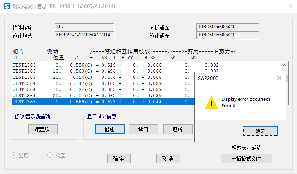297x174 pixels.
Task: Select the UDSTL364 row at station 10
Action: (102, 89)
